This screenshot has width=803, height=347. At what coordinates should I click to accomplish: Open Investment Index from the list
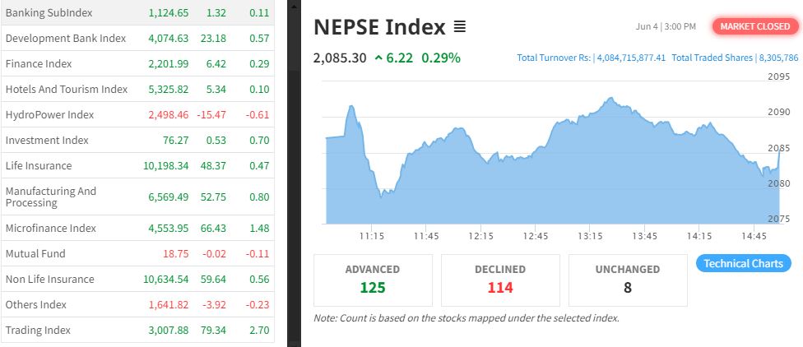click(x=47, y=141)
